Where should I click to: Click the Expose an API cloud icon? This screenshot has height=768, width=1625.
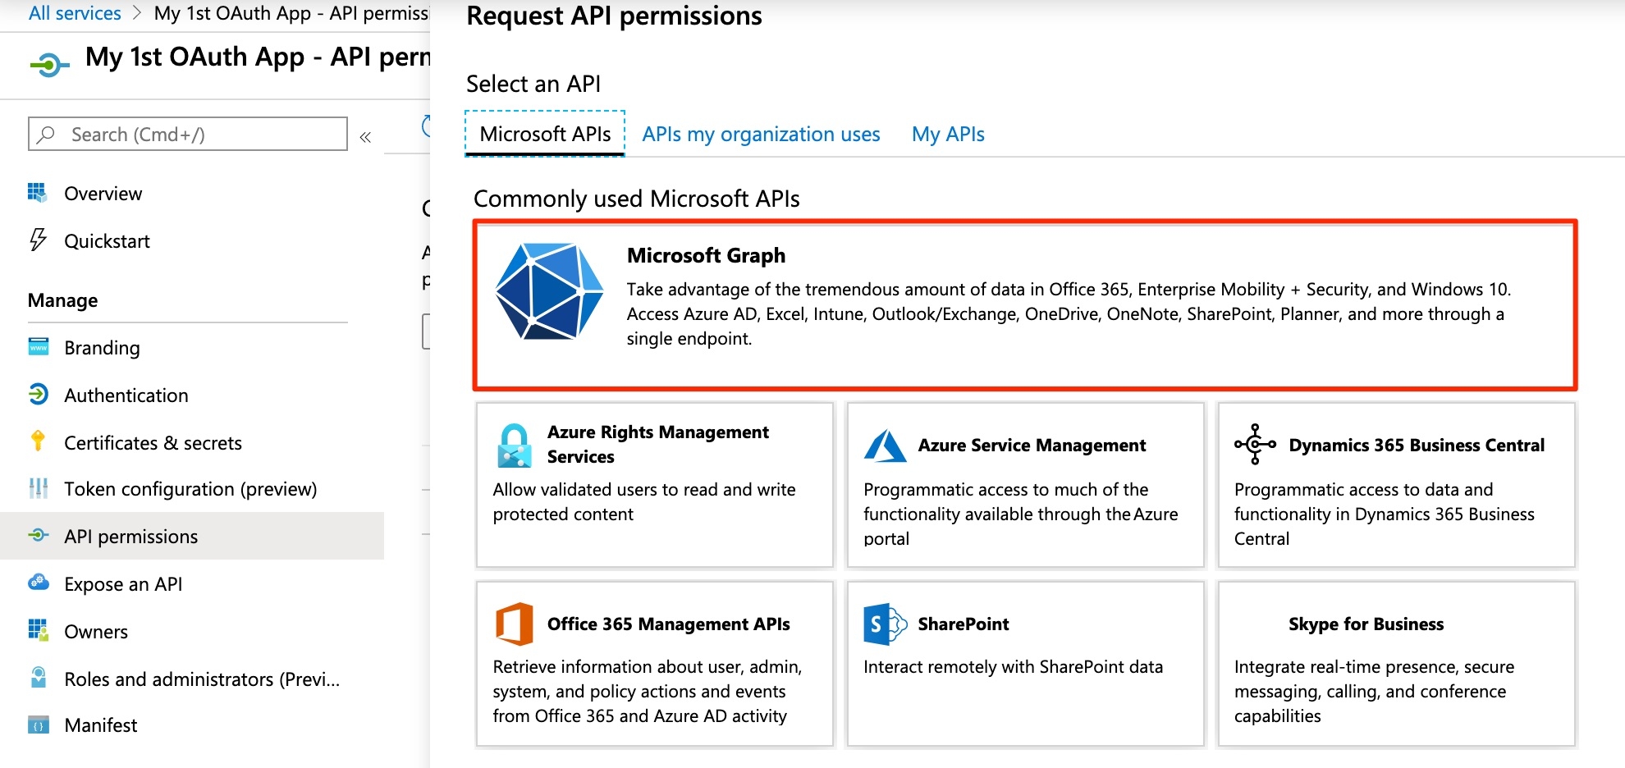(38, 583)
